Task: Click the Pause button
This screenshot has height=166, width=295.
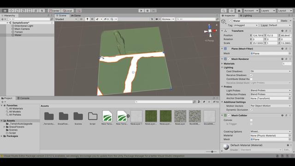Action: tap(147, 11)
